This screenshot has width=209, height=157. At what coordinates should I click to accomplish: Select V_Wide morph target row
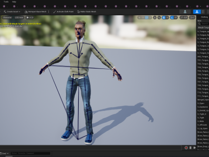point(203,121)
